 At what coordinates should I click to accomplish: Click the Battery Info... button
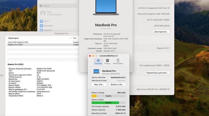point(117,84)
